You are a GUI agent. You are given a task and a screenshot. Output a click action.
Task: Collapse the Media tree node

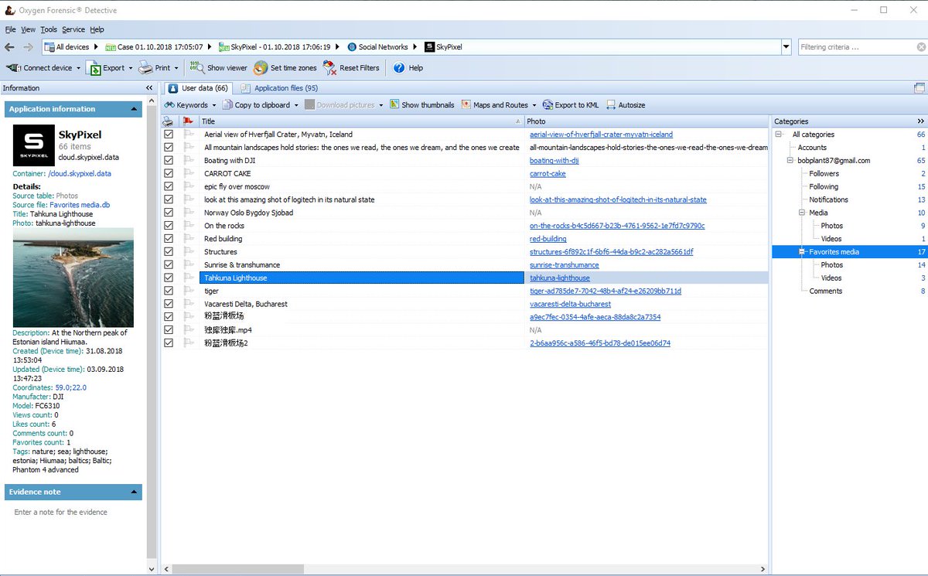803,213
